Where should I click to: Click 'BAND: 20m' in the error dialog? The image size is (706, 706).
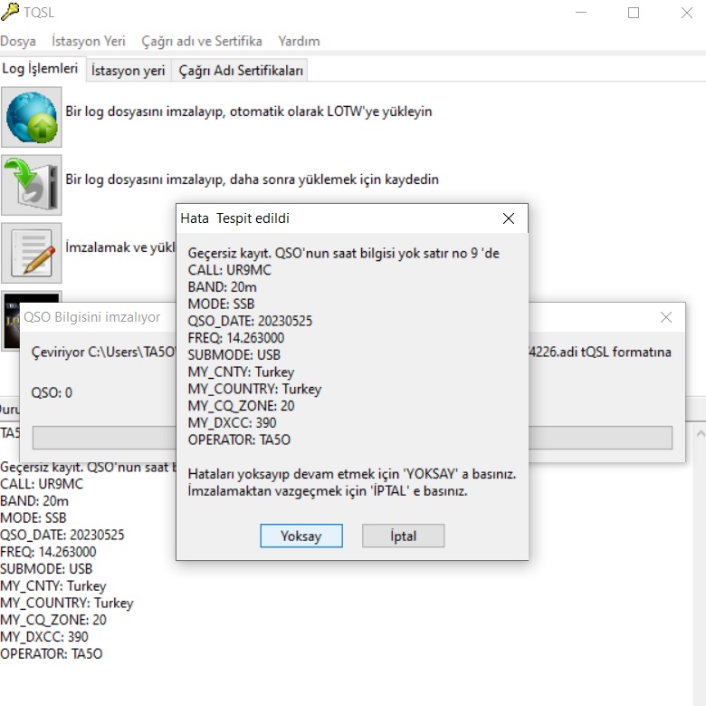click(x=222, y=287)
